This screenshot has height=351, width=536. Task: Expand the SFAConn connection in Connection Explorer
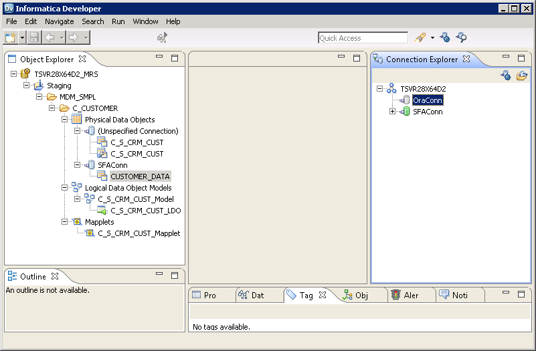point(392,111)
